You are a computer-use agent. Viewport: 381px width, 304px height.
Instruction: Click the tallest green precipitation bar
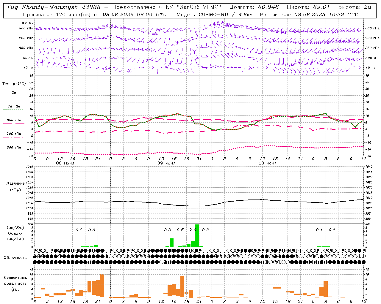(x=197, y=236)
